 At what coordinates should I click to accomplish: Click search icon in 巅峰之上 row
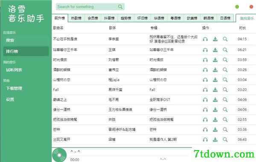pyautogui.click(x=225, y=100)
